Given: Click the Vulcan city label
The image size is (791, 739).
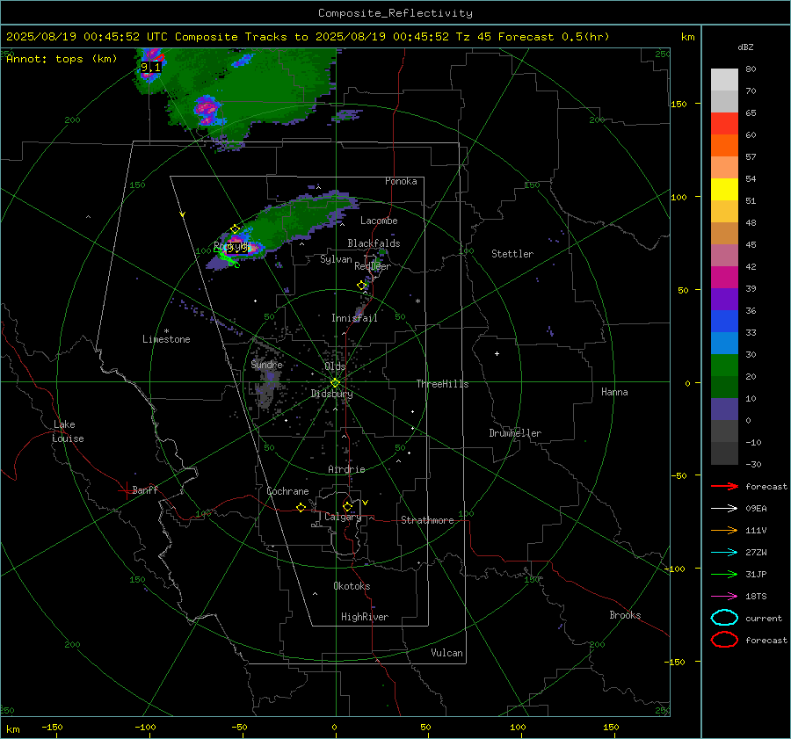Looking at the screenshot, I should click(446, 653).
